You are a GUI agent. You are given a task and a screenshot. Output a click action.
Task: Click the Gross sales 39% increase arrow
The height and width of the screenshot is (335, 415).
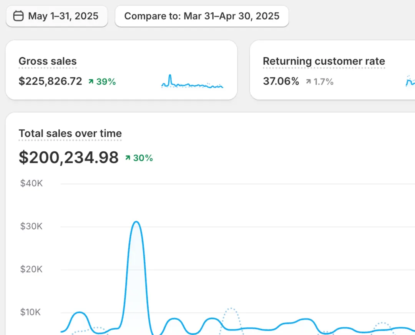(x=91, y=82)
